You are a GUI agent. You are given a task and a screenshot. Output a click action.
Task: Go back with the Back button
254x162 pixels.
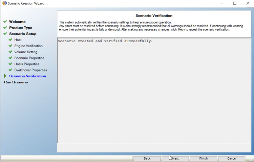(x=147, y=158)
